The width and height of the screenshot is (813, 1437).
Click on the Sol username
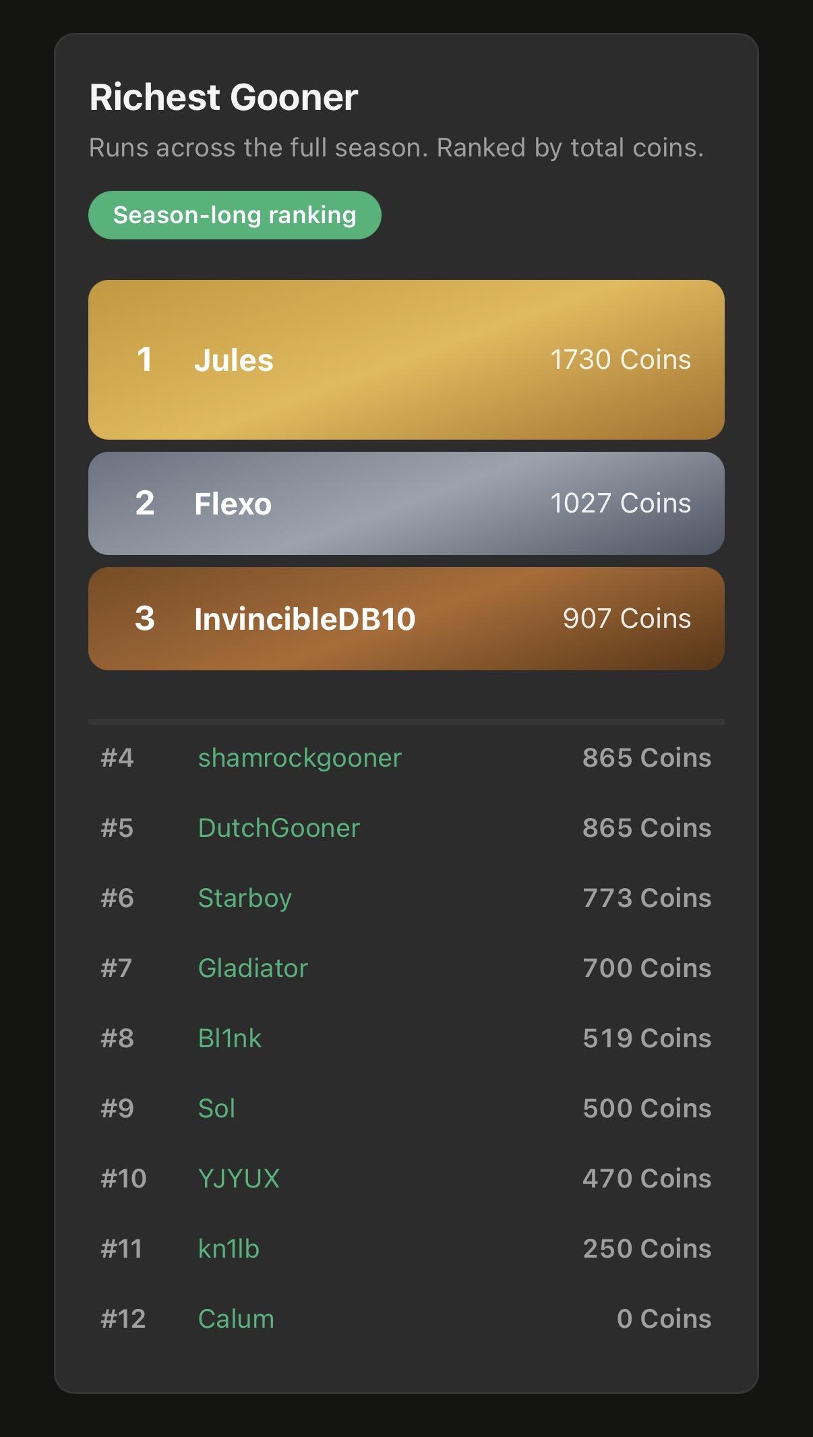(216, 1109)
